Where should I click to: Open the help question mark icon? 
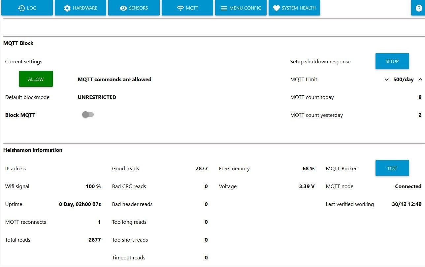click(419, 8)
